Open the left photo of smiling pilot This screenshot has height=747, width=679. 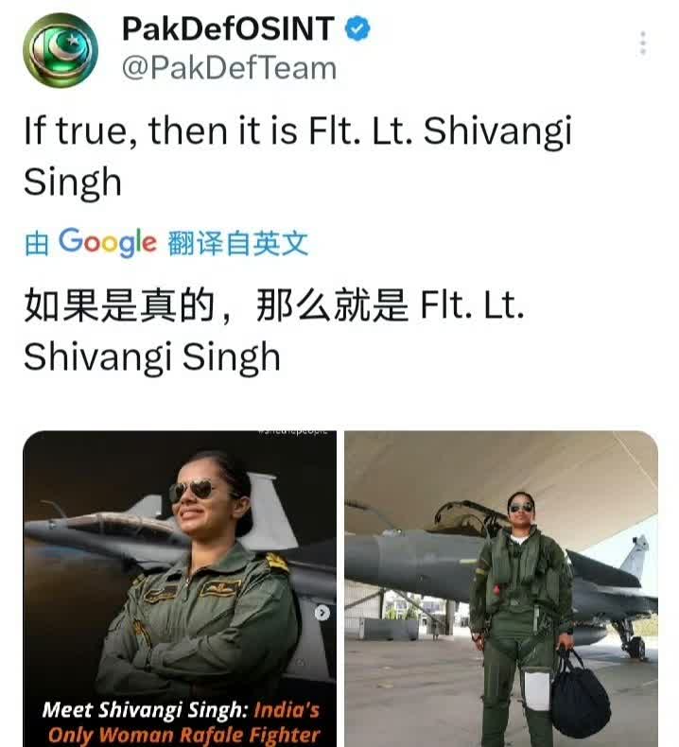coord(180,589)
